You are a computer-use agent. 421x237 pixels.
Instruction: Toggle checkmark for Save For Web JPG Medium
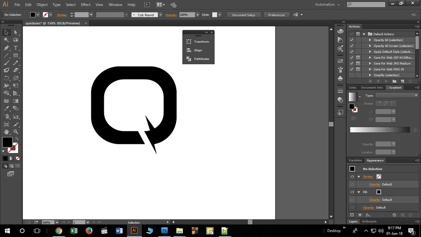(352, 63)
